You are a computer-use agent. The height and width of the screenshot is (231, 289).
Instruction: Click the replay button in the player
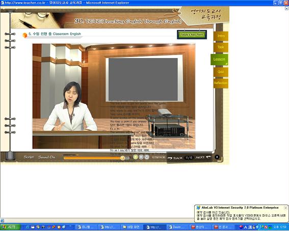click(147, 157)
